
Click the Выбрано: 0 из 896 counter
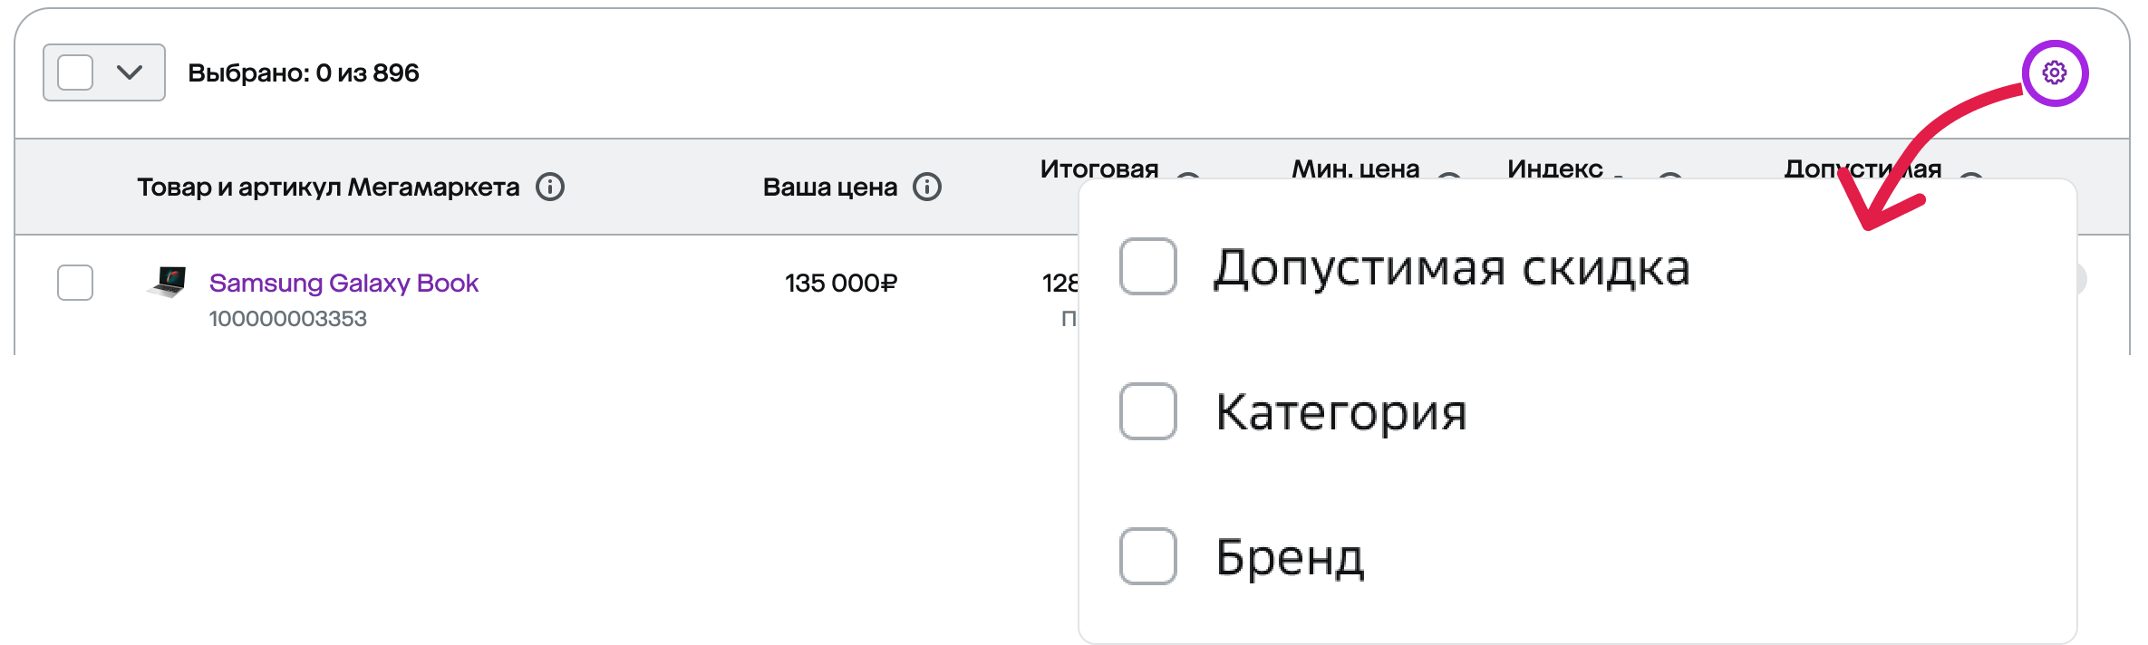click(x=304, y=72)
